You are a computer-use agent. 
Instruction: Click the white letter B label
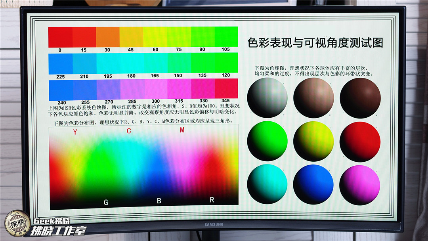pos(159,201)
